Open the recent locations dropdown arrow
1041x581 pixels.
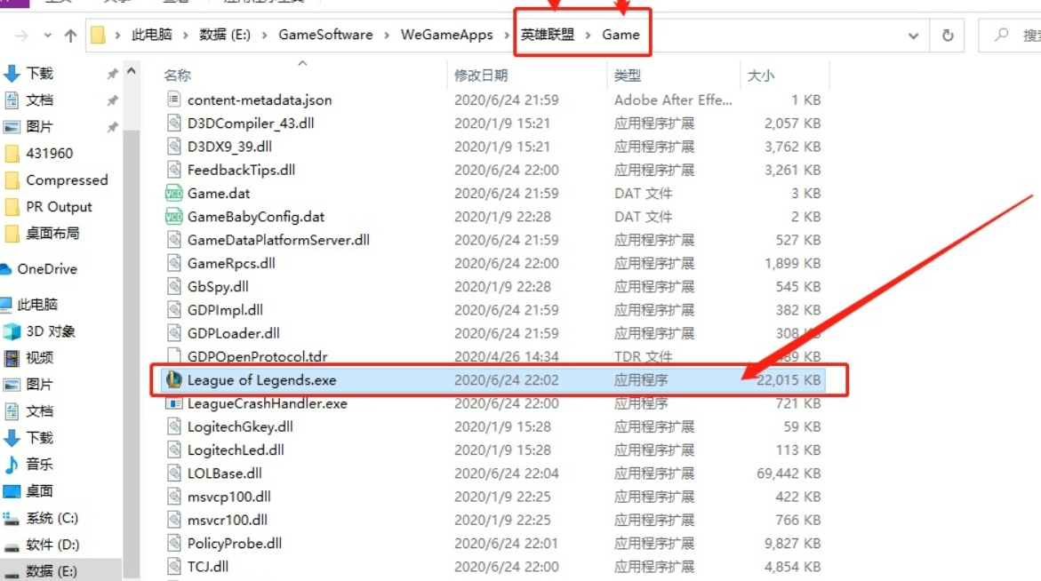tap(47, 36)
